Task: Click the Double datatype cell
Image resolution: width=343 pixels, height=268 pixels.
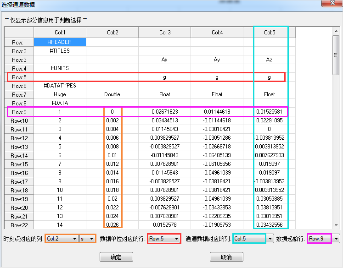Action: [x=112, y=94]
